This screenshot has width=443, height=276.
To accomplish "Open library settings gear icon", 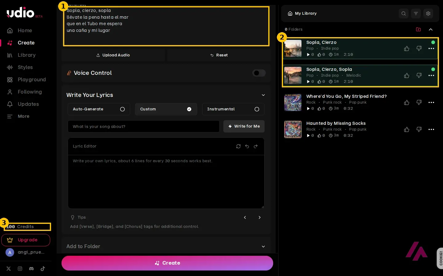I will [428, 13].
